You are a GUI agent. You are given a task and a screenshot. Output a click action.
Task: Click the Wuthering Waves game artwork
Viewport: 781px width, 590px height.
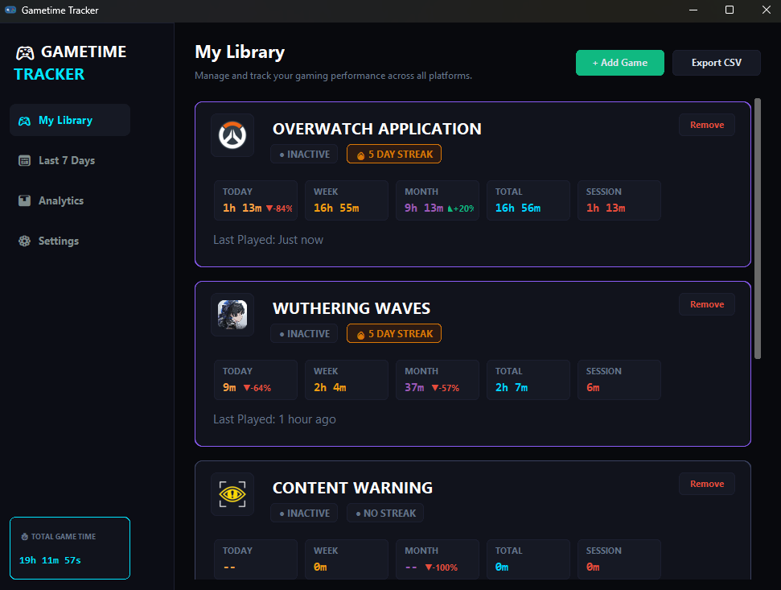tap(232, 315)
